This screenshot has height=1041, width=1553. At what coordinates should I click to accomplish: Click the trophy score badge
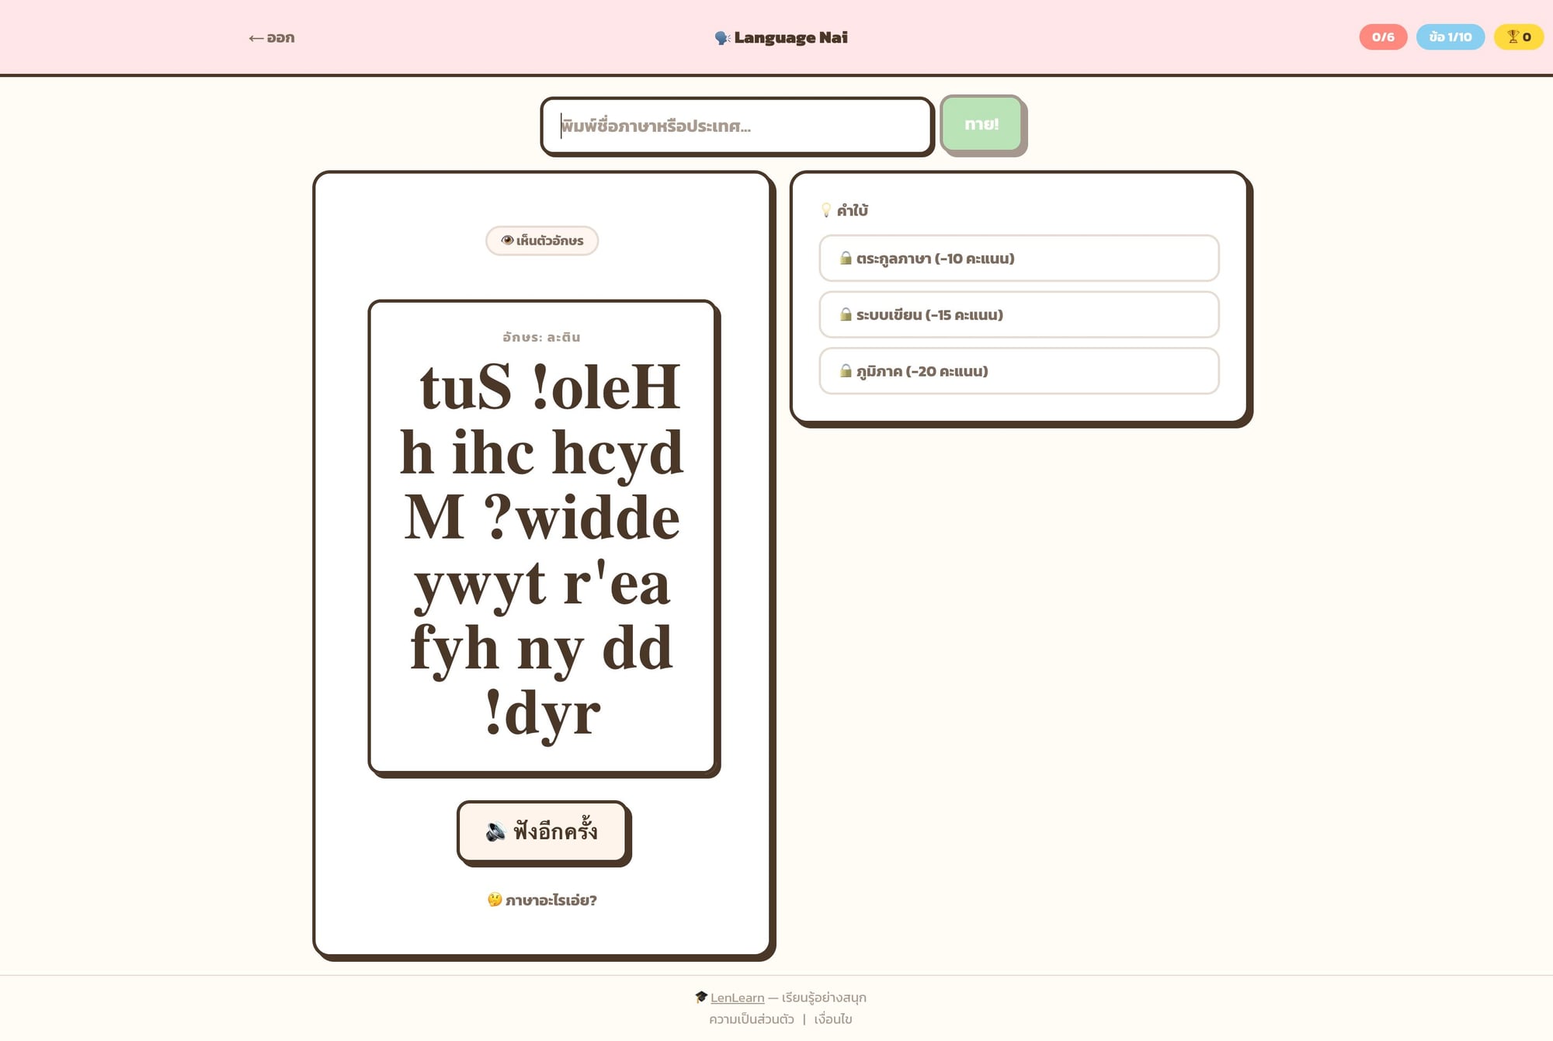1518,37
